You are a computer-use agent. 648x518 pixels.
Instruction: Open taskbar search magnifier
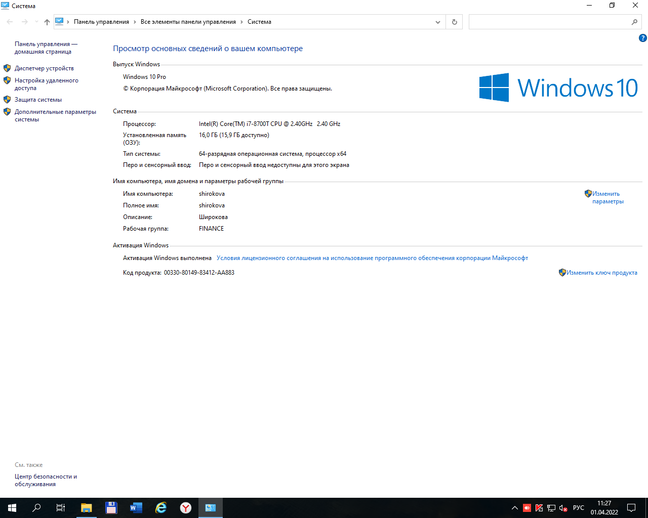pos(36,508)
